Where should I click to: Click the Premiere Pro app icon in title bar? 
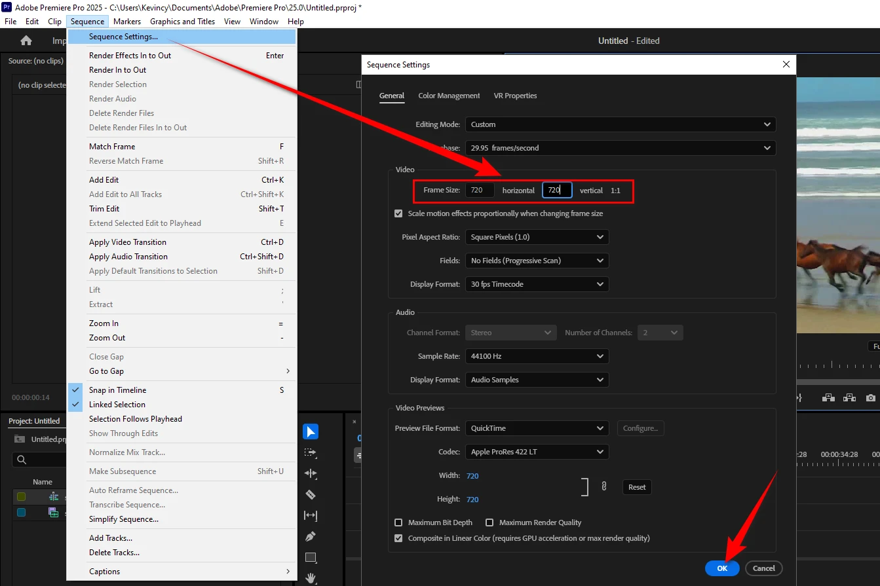[x=7, y=7]
